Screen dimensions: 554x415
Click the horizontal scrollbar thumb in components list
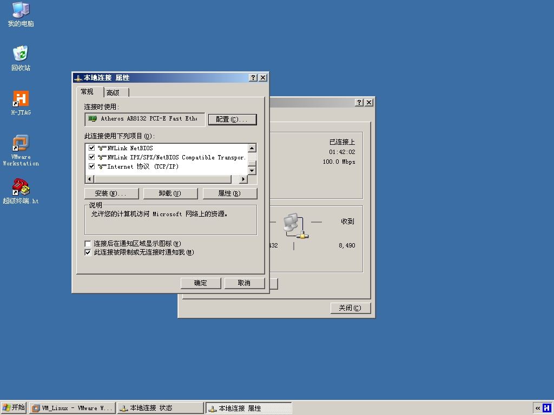[x=162, y=179]
